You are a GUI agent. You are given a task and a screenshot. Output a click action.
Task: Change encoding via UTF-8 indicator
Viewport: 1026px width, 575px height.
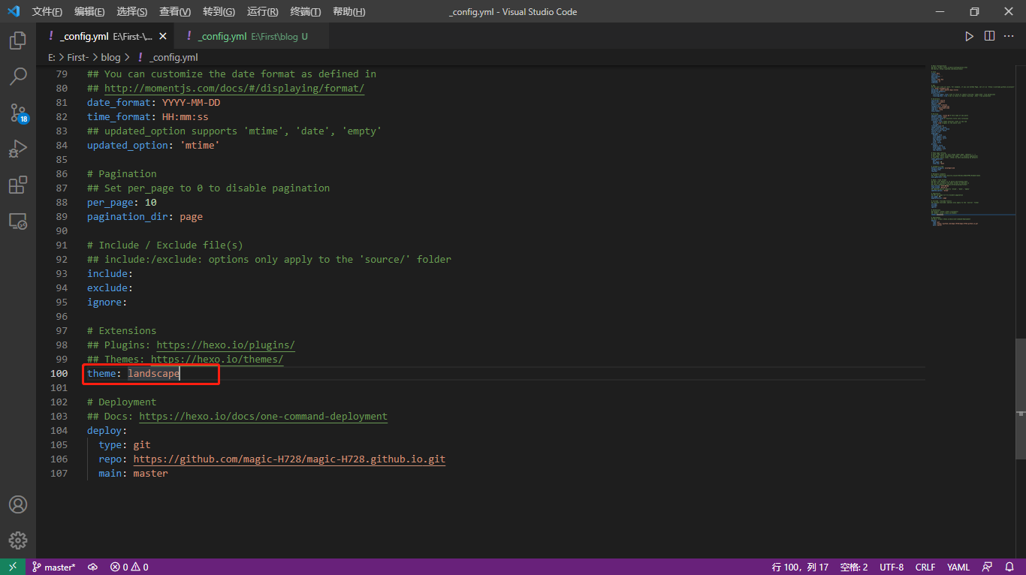[892, 567]
